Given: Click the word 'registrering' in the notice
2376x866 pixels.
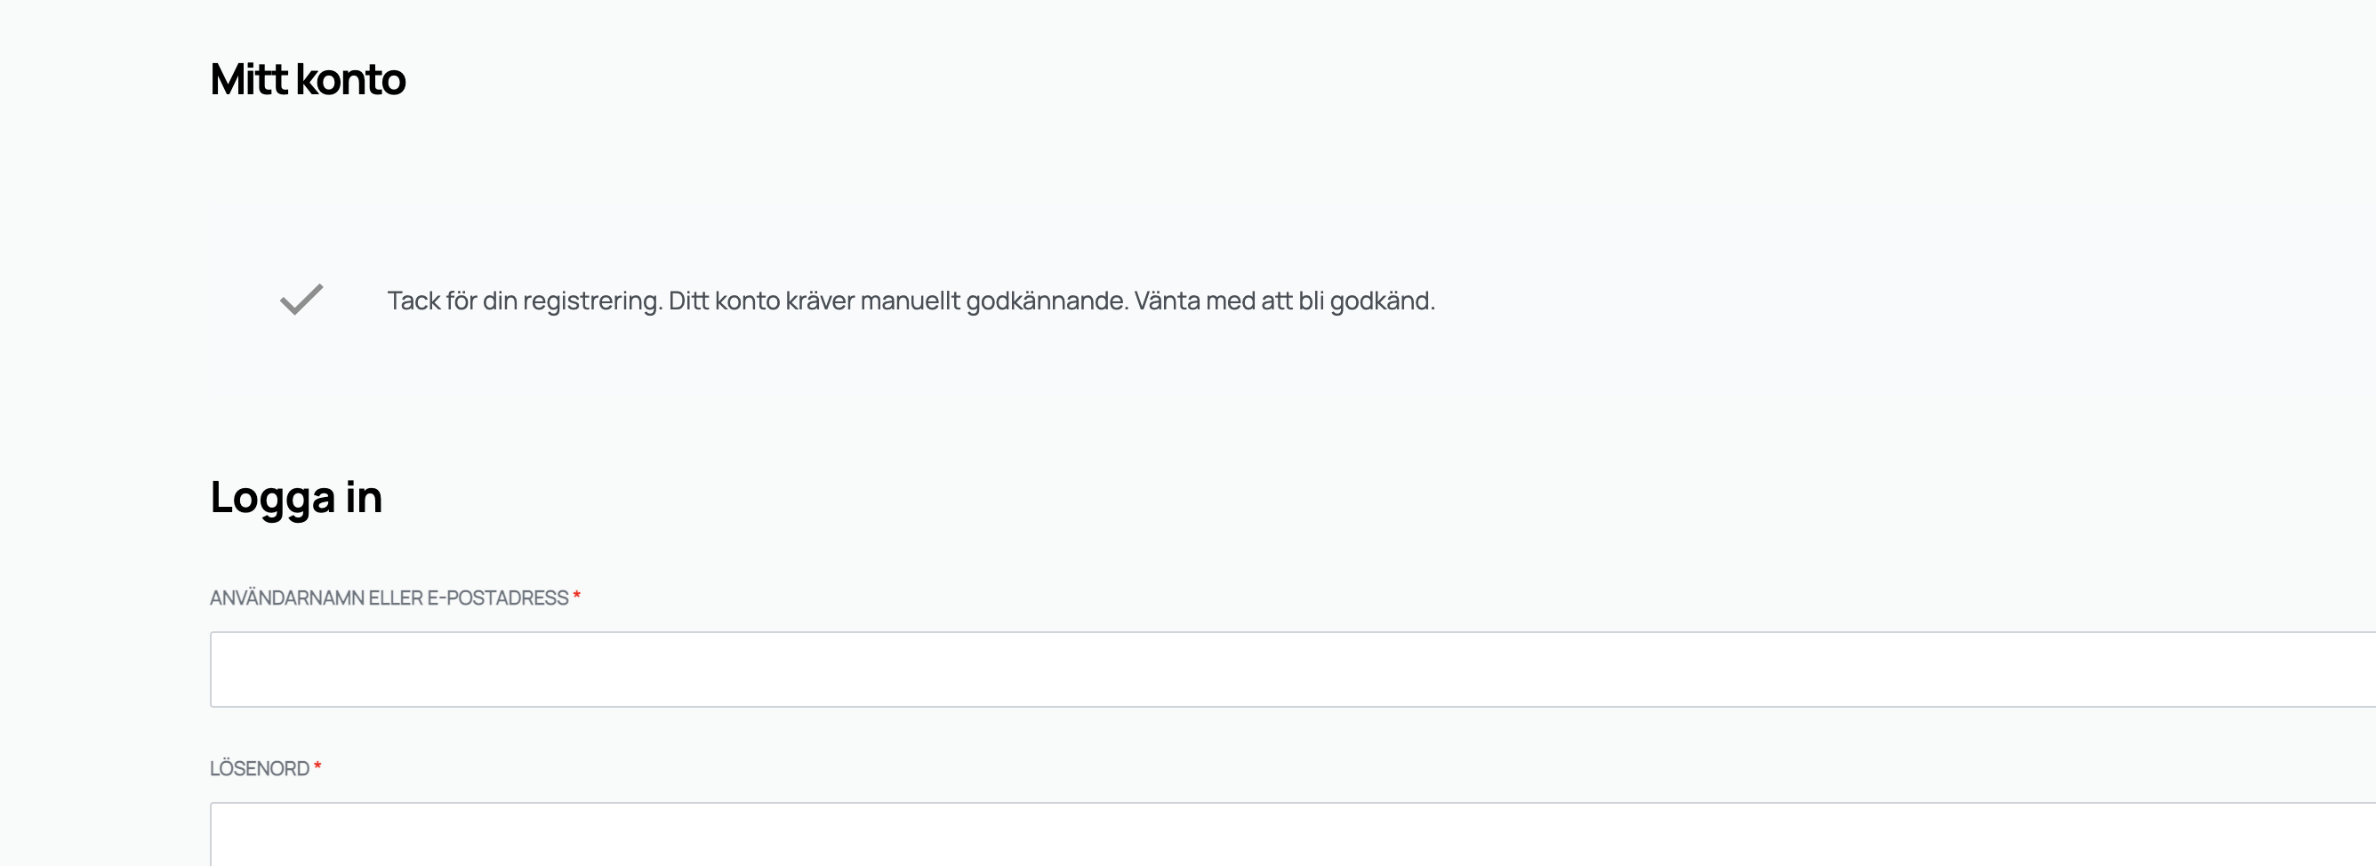Looking at the screenshot, I should click(x=591, y=301).
